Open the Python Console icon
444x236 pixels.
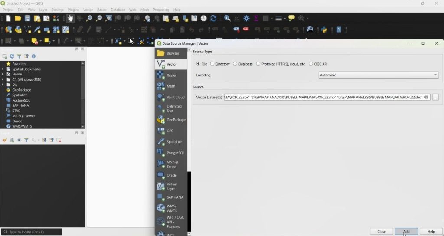324,29
